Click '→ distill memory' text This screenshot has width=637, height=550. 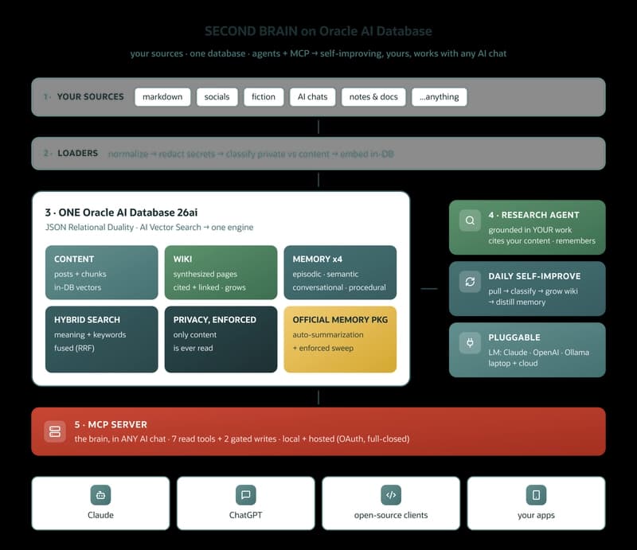pos(517,302)
